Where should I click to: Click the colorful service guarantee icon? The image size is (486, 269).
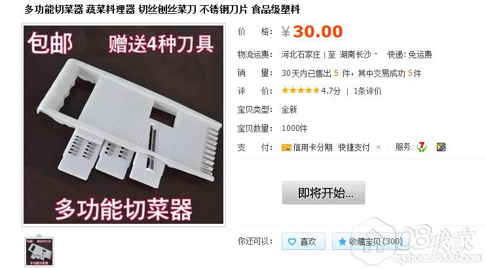coord(441,147)
